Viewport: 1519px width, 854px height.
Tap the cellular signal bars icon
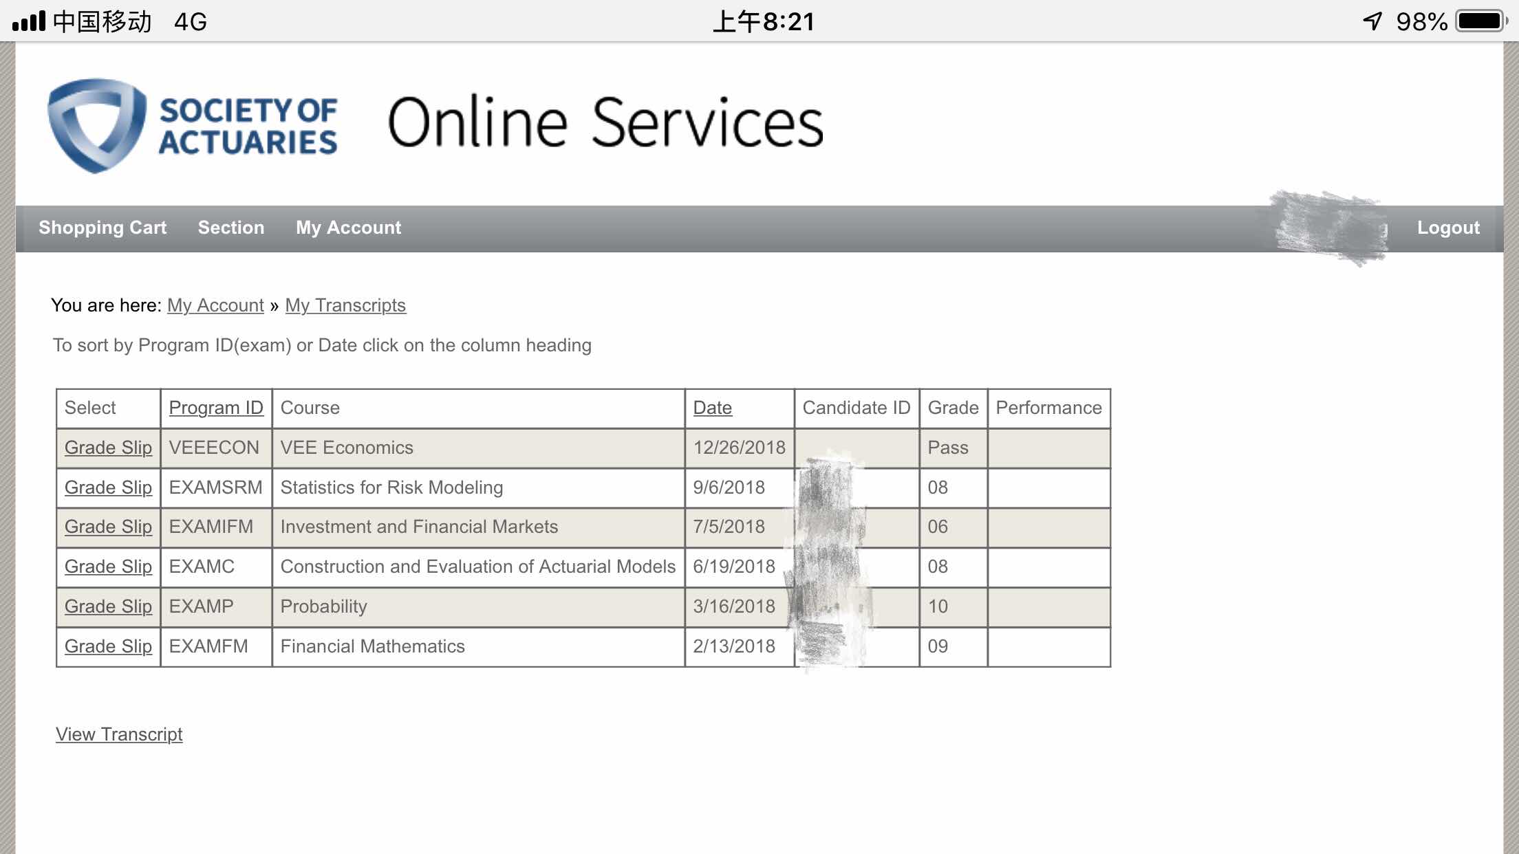[29, 21]
